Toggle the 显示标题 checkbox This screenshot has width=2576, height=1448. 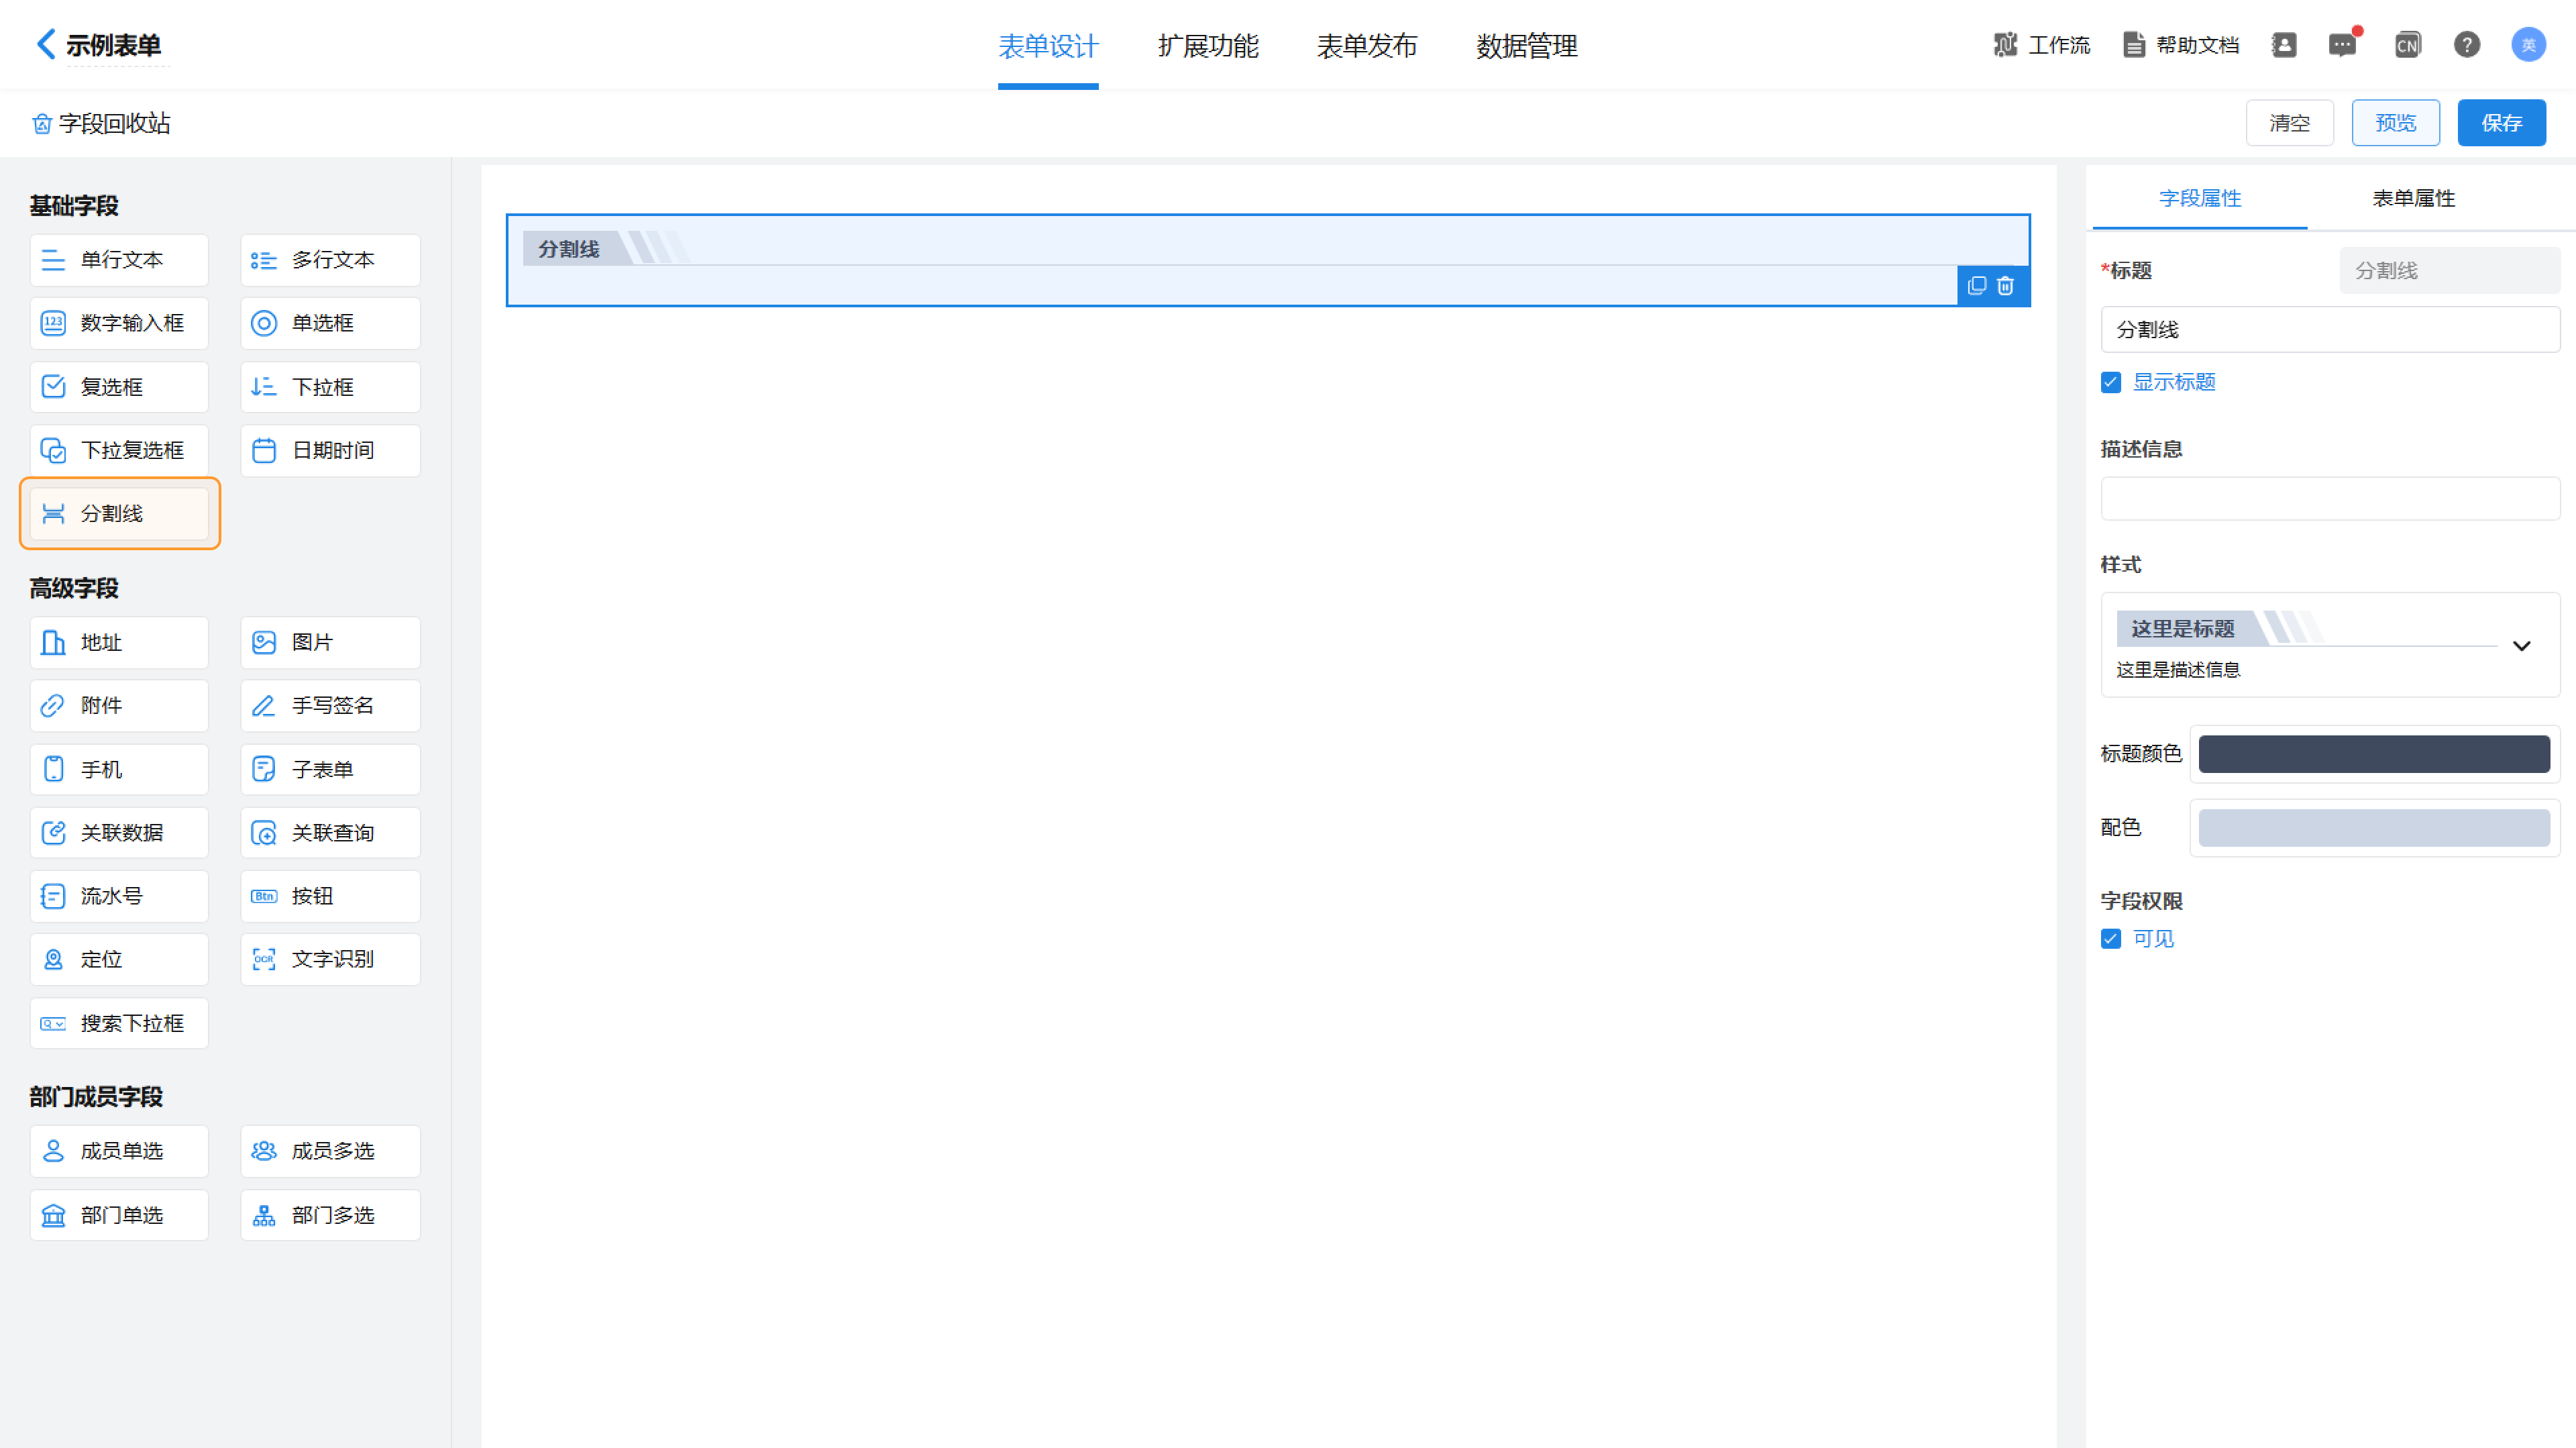2111,382
